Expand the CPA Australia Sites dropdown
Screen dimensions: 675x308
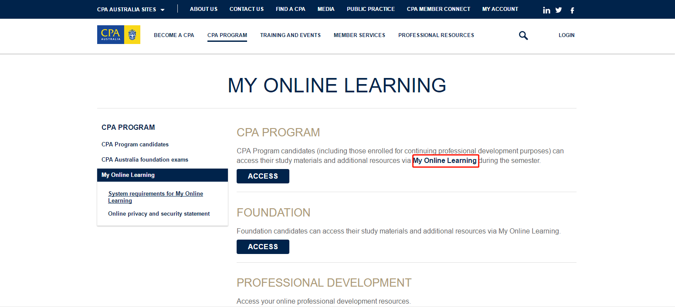[x=131, y=9]
